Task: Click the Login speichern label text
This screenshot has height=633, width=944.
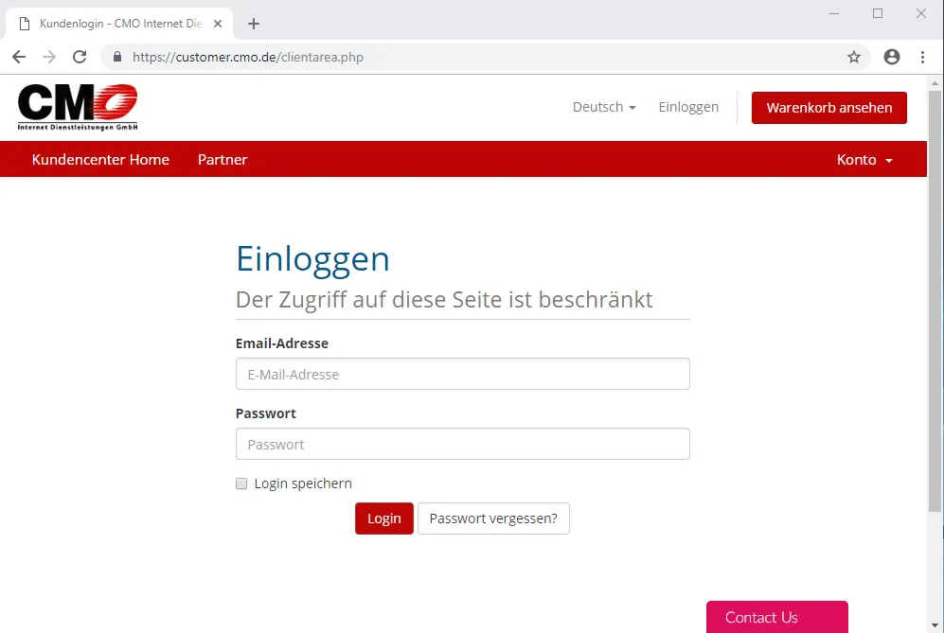Action: pyautogui.click(x=303, y=484)
